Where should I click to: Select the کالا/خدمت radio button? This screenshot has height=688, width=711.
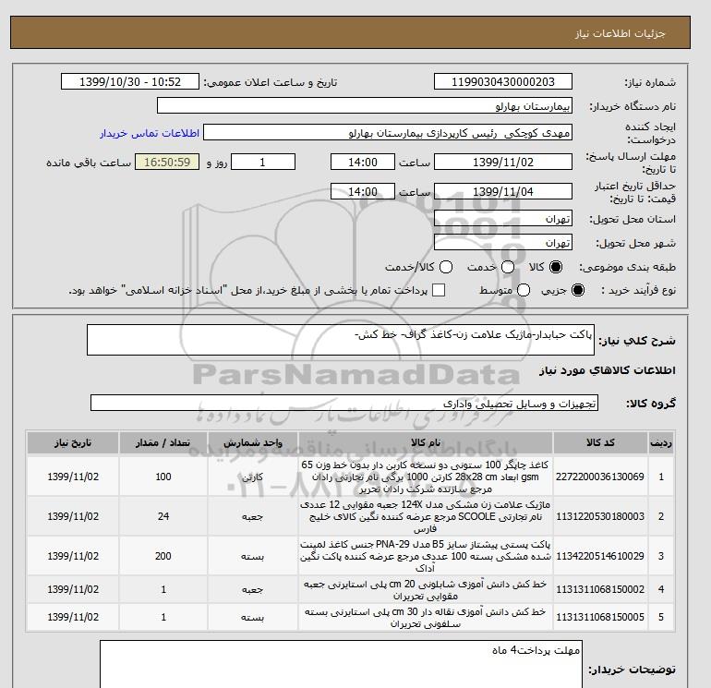click(x=446, y=267)
